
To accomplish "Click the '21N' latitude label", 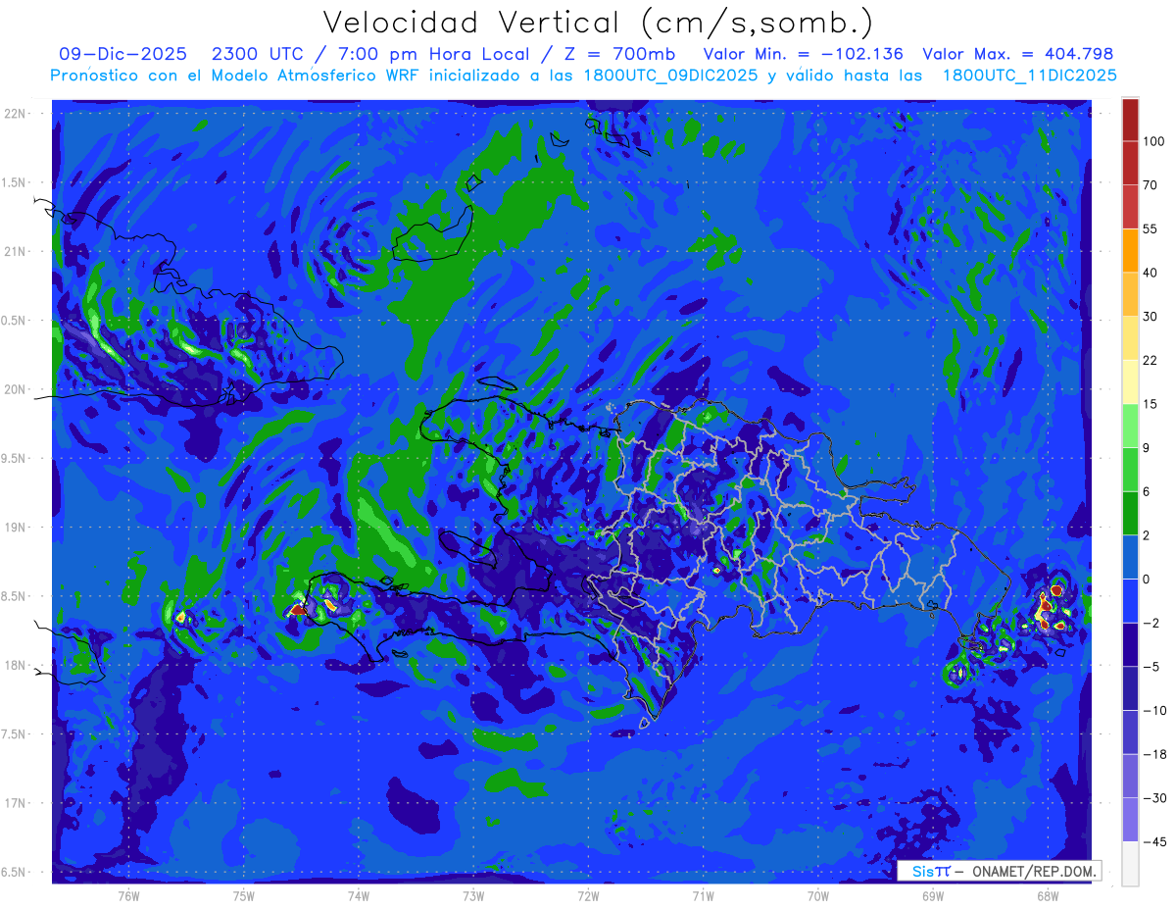I will 15,251.
